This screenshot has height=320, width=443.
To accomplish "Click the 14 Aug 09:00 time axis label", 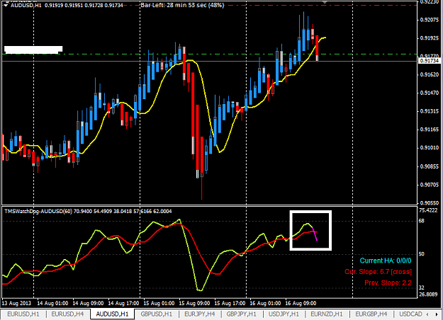I will [88, 303].
